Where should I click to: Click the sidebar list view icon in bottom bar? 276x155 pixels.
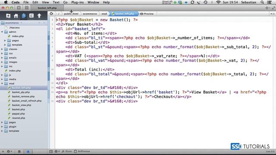19,152
